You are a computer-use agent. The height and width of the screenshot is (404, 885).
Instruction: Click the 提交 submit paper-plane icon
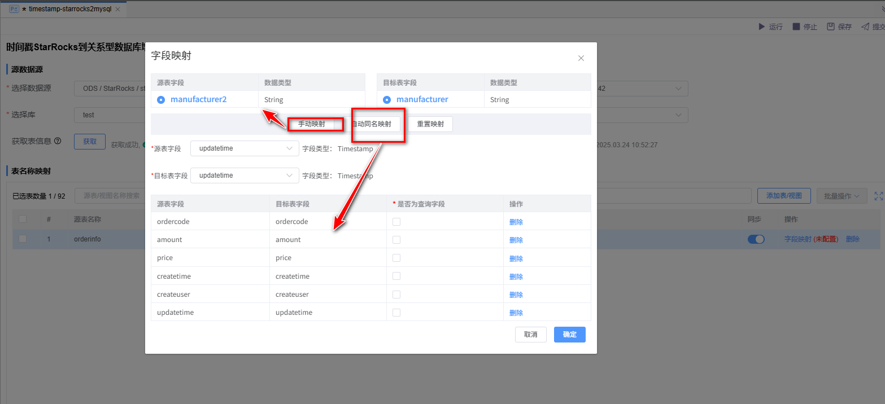click(x=865, y=27)
